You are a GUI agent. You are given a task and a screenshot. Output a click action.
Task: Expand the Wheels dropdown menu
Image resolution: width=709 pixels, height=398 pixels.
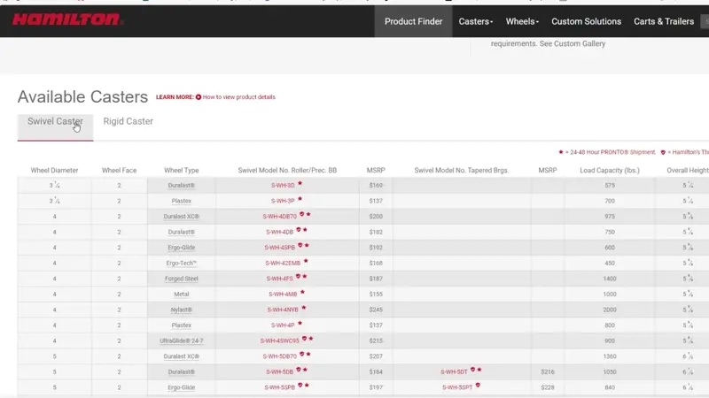coord(522,21)
